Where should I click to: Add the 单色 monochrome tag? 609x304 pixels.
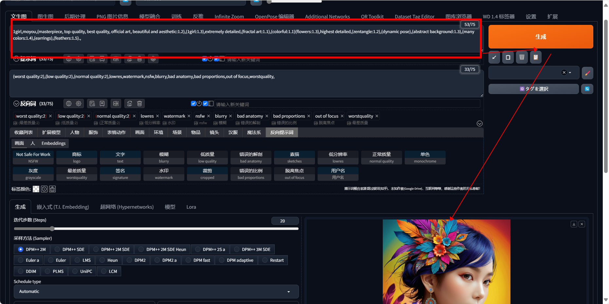pos(425,158)
